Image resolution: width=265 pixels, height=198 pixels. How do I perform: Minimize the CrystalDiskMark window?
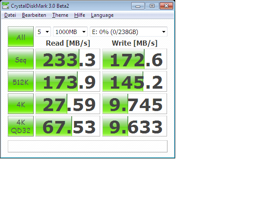(138, 6)
